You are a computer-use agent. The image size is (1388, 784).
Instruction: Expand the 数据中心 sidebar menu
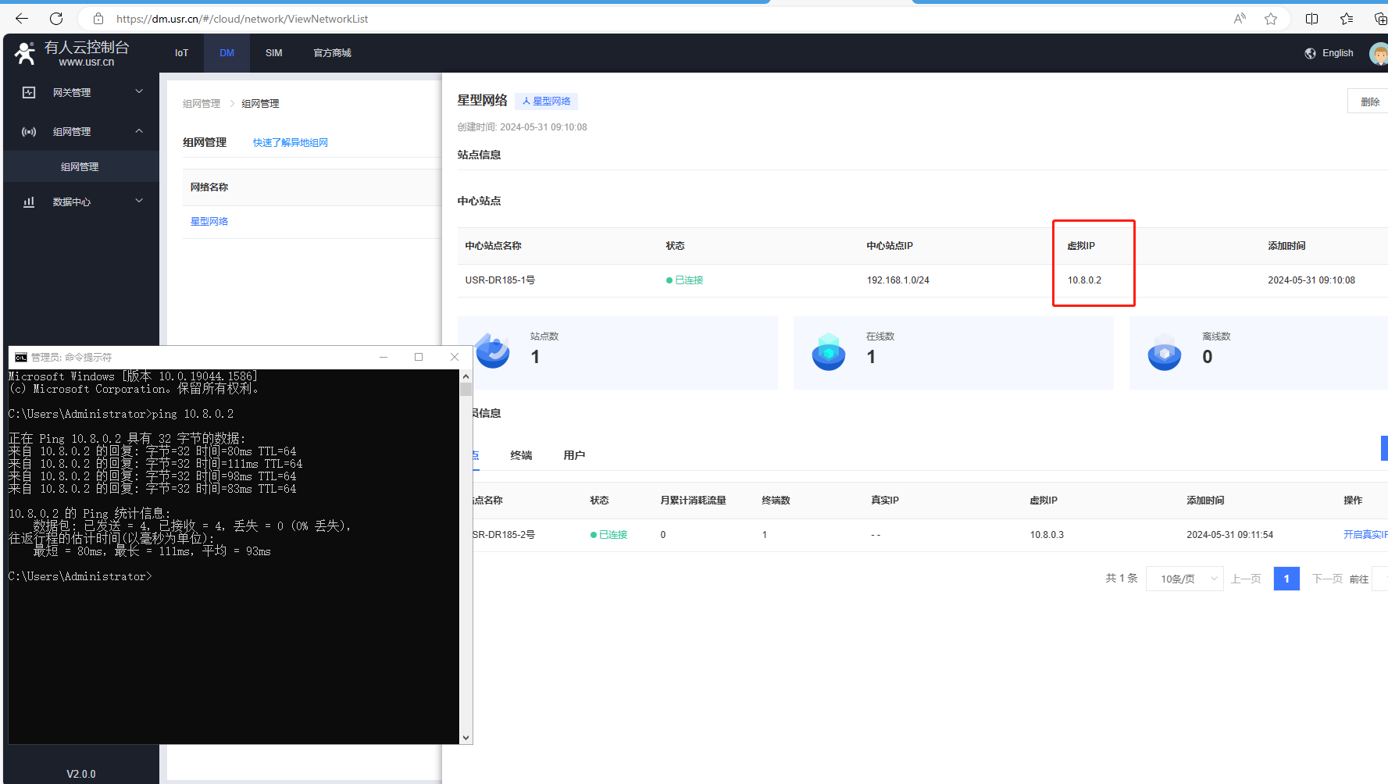(x=82, y=201)
